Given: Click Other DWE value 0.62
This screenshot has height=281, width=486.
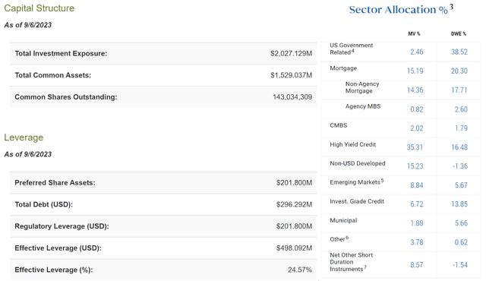Looking at the screenshot, I should (x=461, y=242).
